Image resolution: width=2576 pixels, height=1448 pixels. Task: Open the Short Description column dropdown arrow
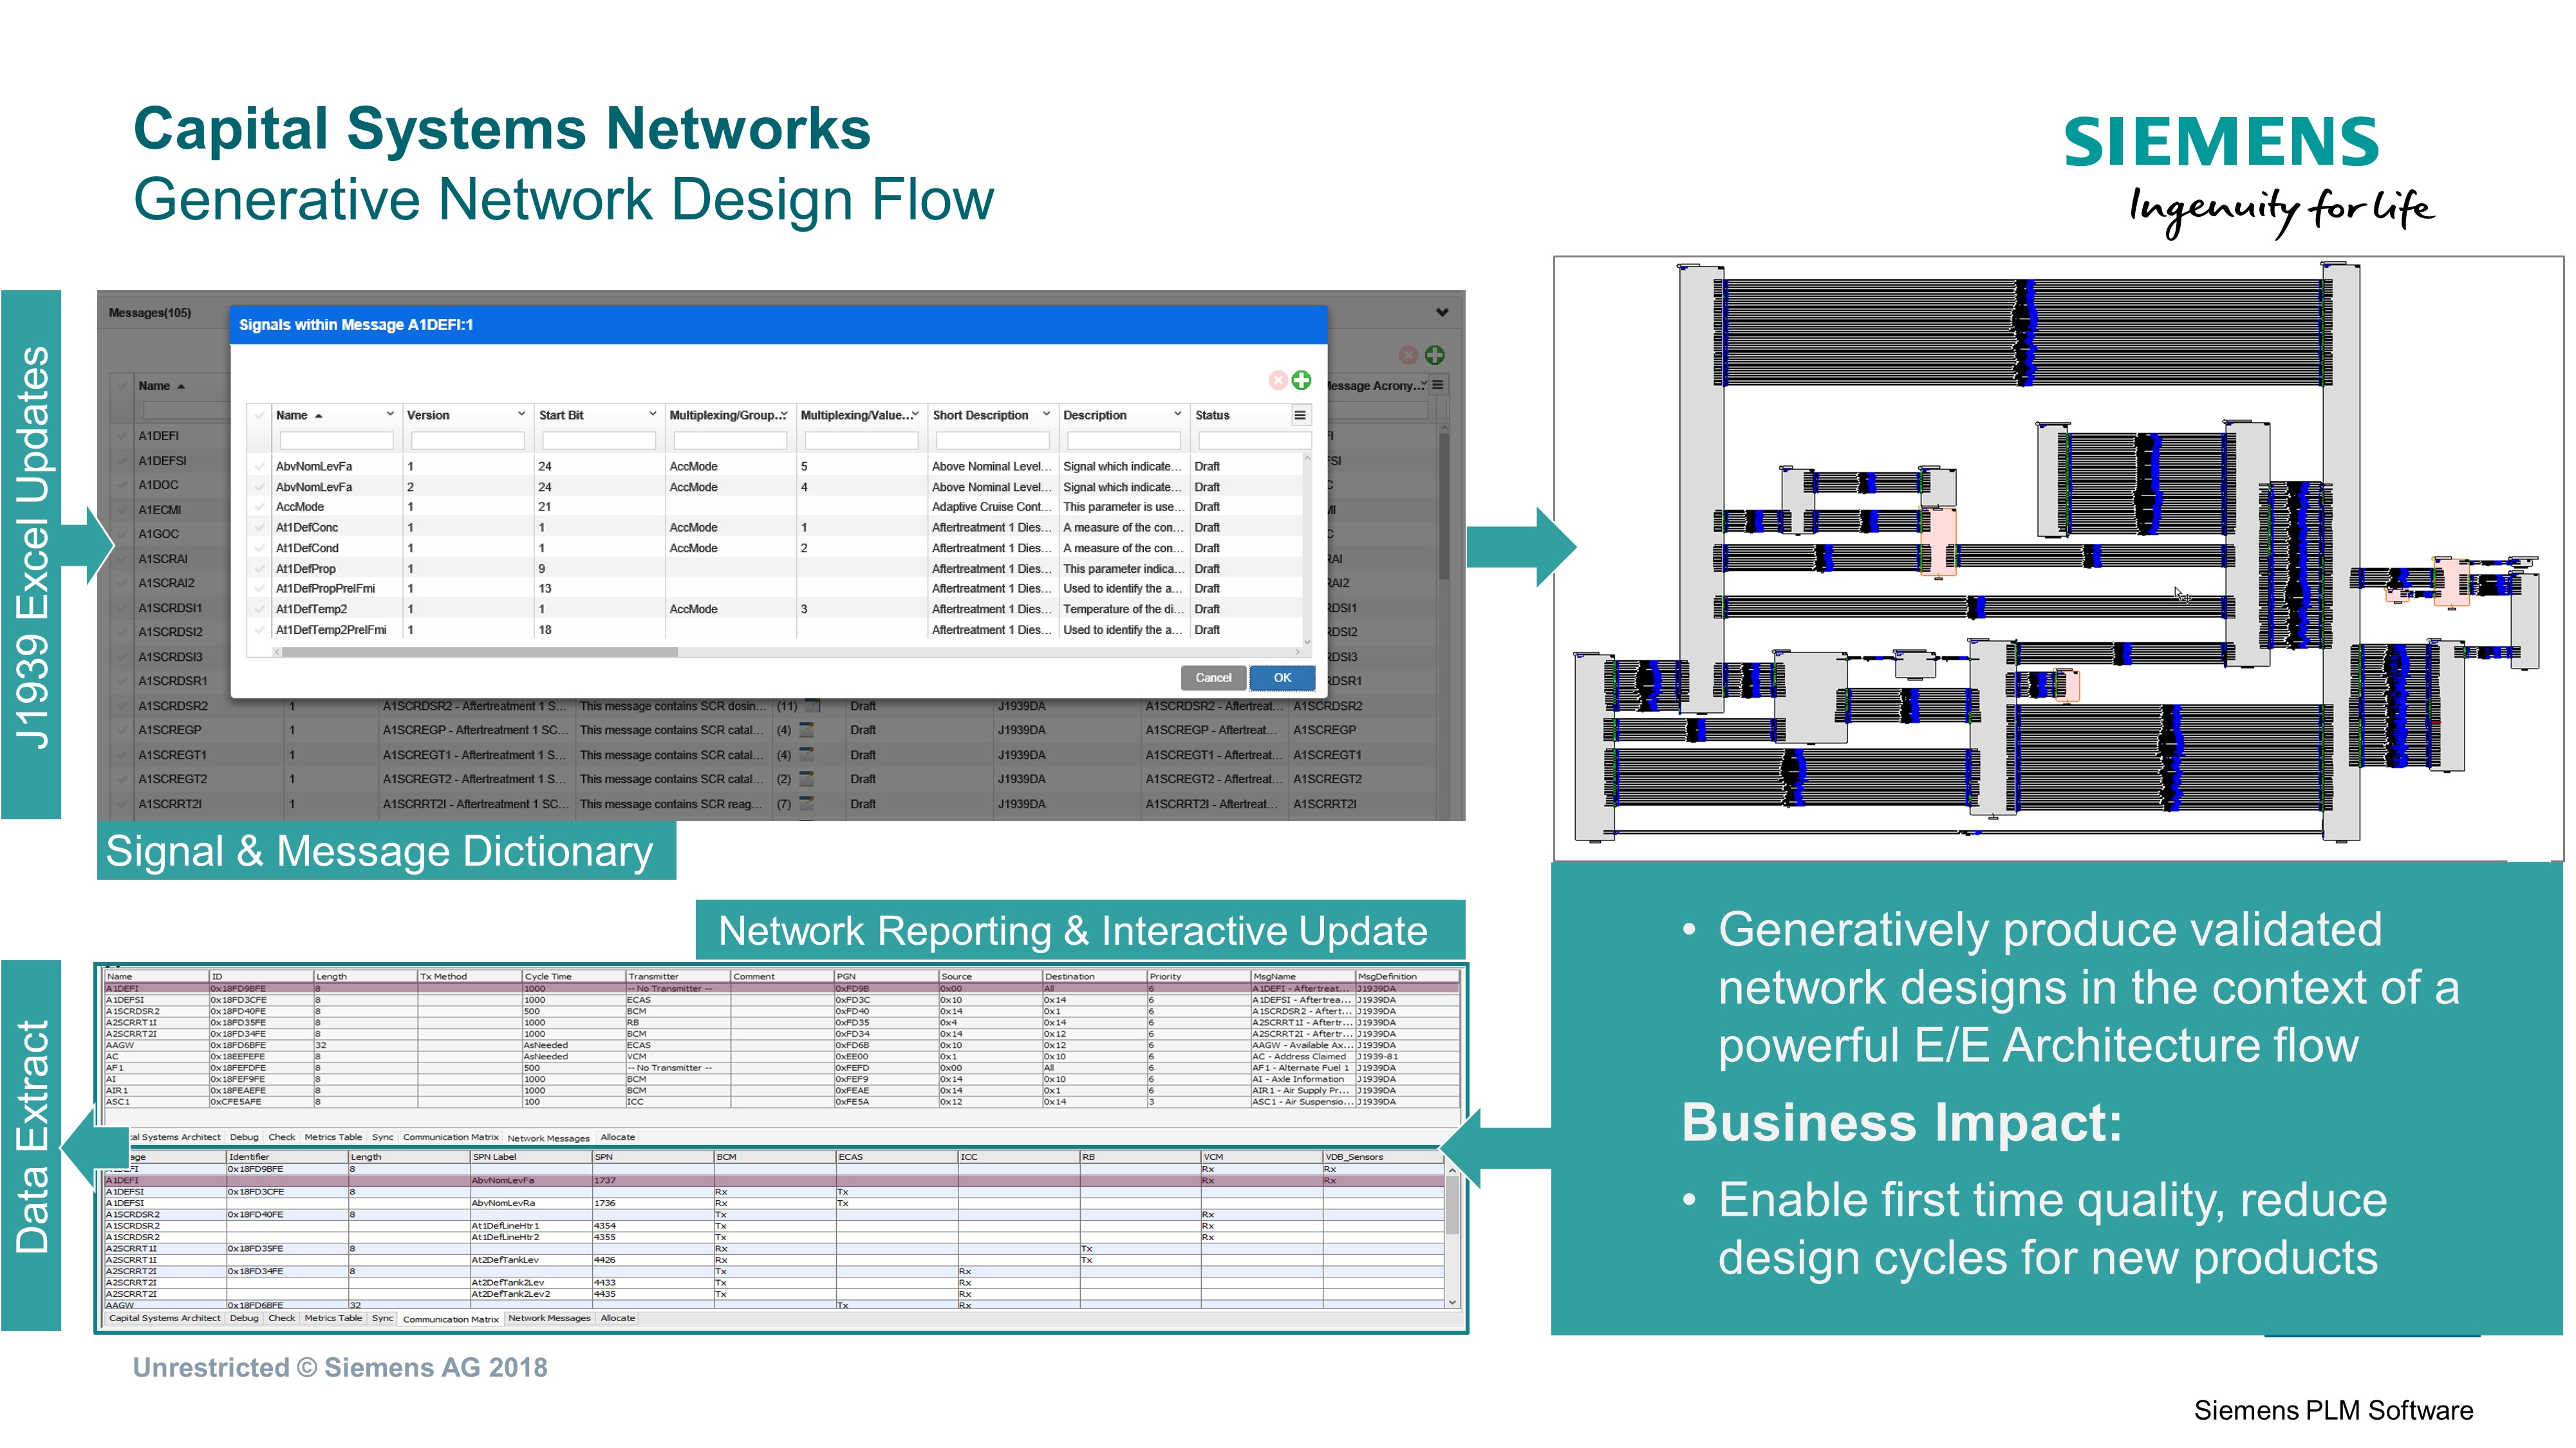pyautogui.click(x=1046, y=414)
